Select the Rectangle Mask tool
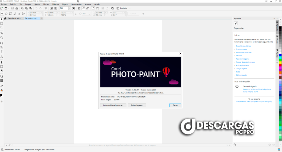 click(x=2, y=24)
